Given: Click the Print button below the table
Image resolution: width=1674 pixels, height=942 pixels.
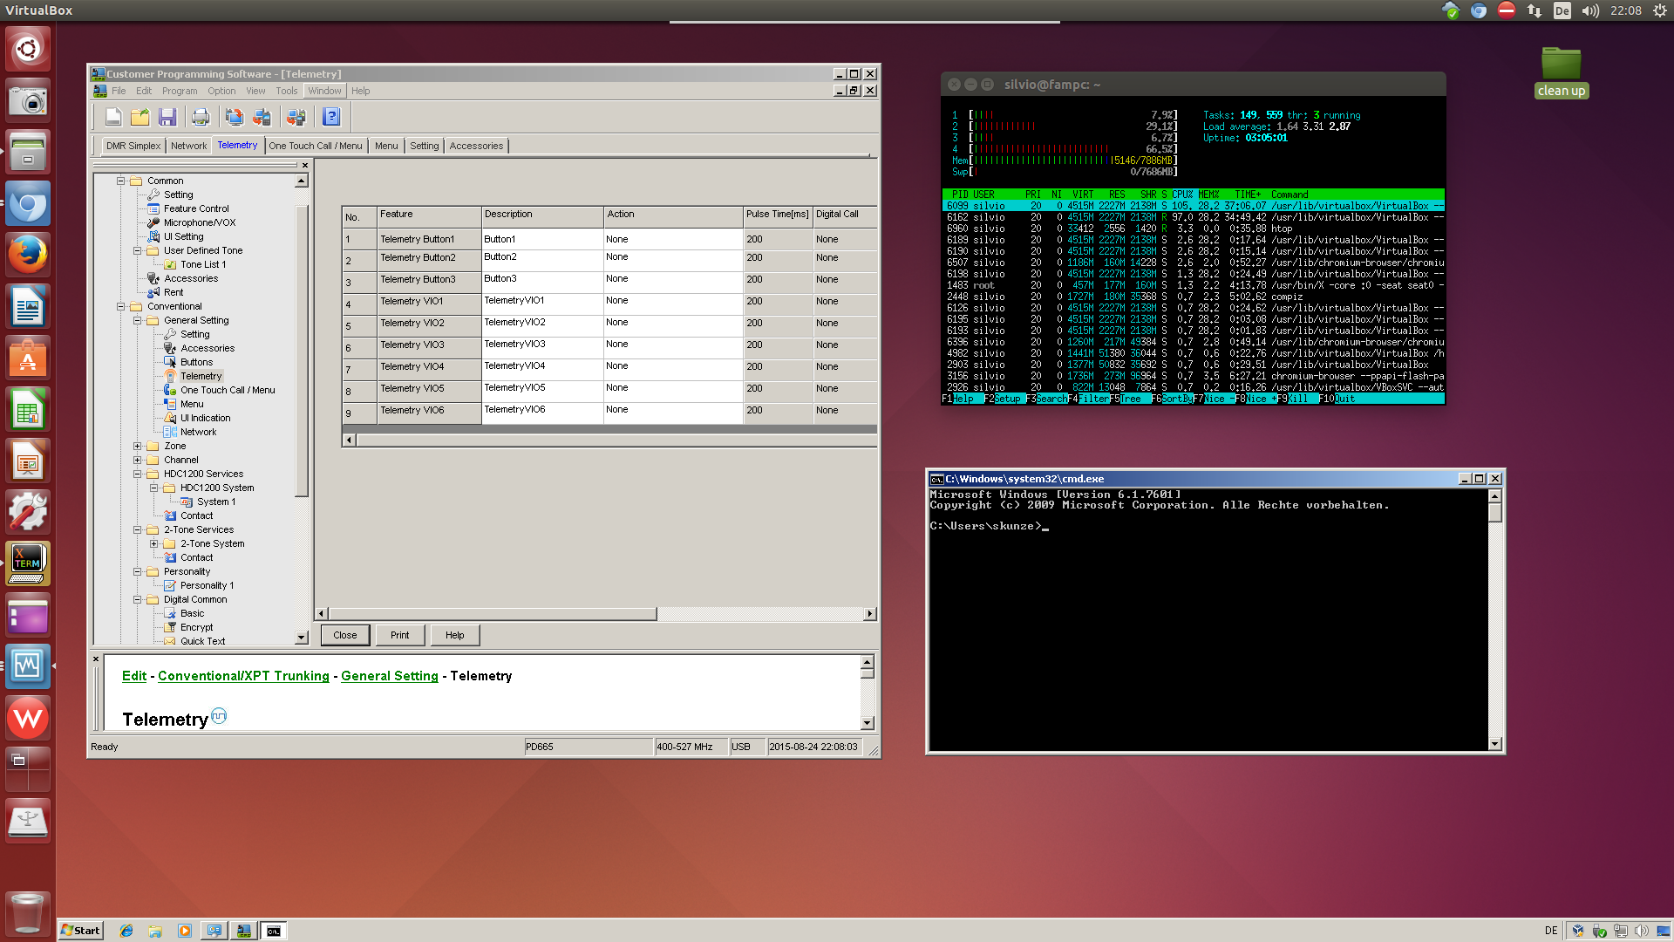Looking at the screenshot, I should [400, 635].
